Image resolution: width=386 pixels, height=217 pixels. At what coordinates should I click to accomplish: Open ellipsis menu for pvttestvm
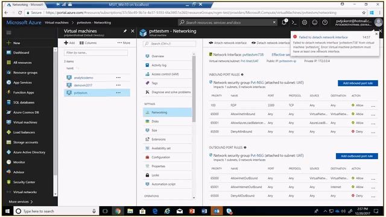click(118, 93)
